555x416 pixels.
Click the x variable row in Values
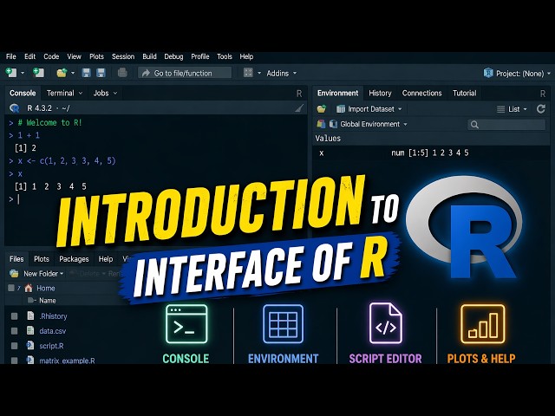tap(431, 153)
